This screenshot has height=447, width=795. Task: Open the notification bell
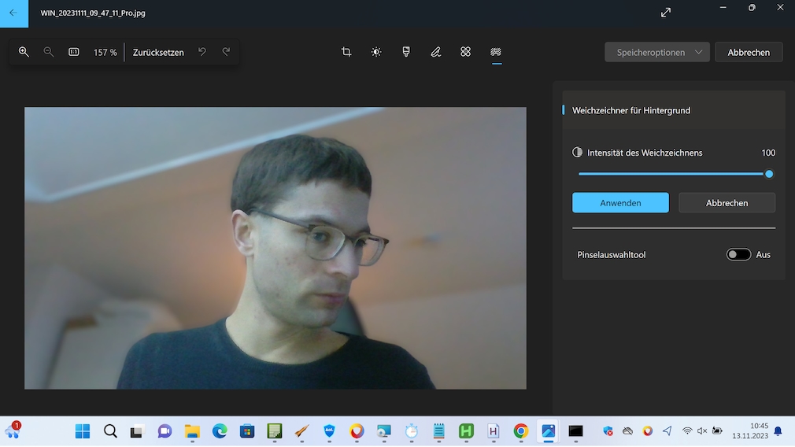click(x=778, y=431)
